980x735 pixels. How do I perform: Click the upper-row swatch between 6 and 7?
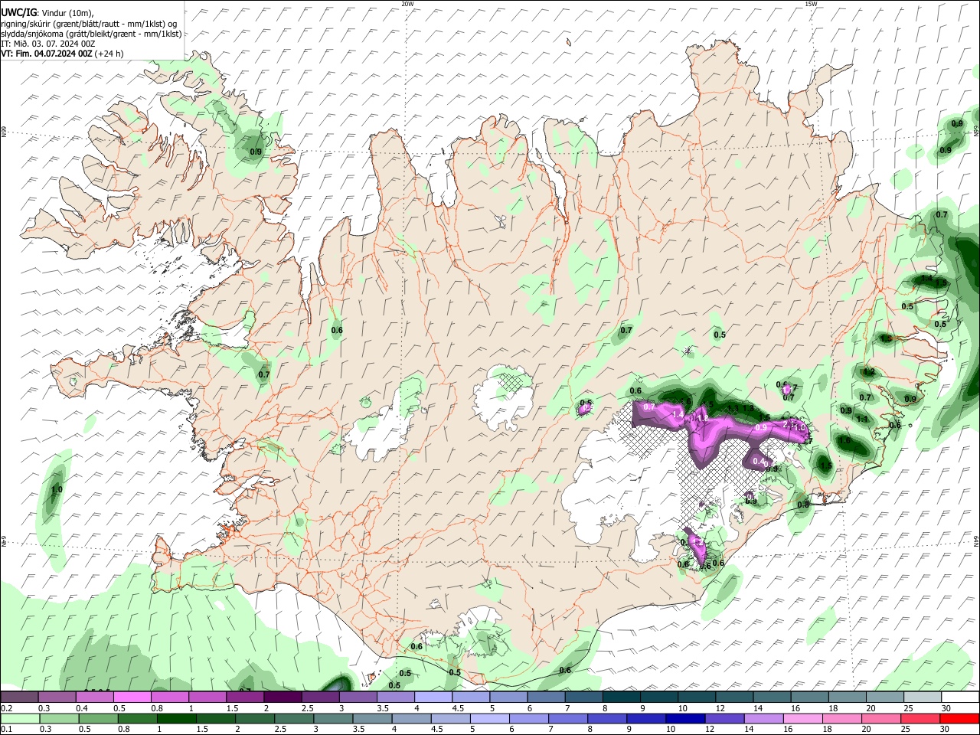pos(547,697)
